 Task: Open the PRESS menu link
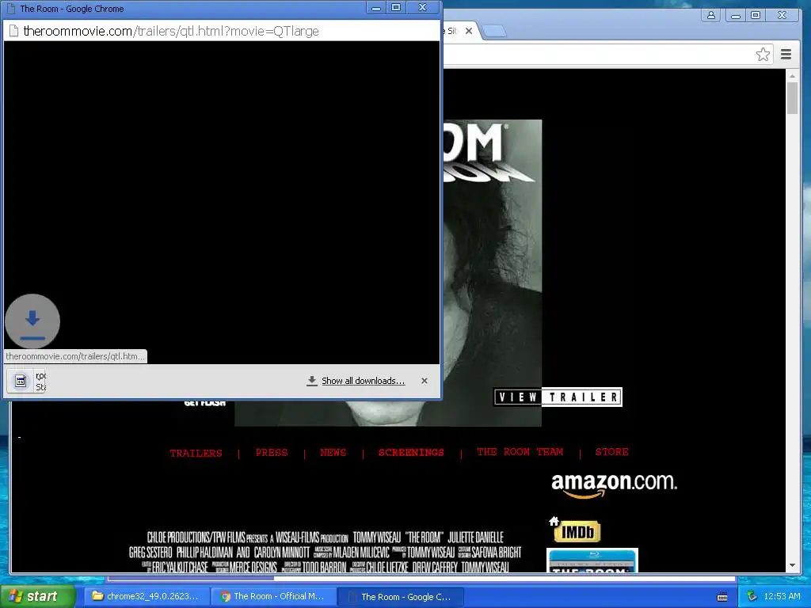[272, 452]
